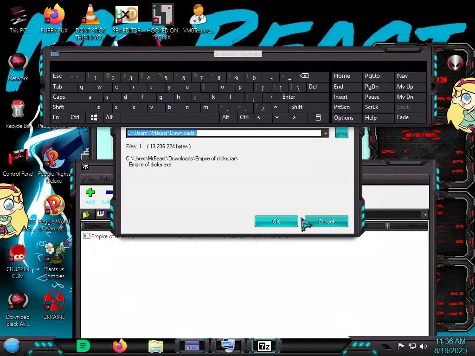Toggle ScrLk key on keyboard
The width and height of the screenshot is (475, 356).
[378, 107]
